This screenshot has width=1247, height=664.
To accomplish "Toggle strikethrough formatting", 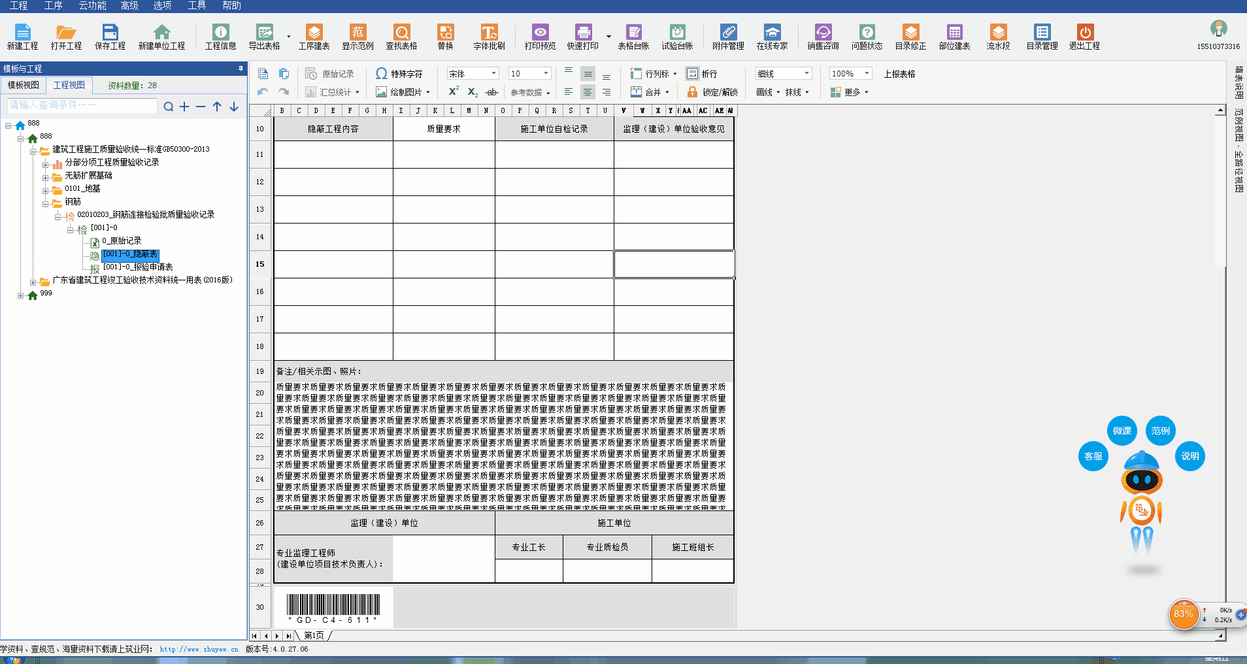I will coord(492,92).
